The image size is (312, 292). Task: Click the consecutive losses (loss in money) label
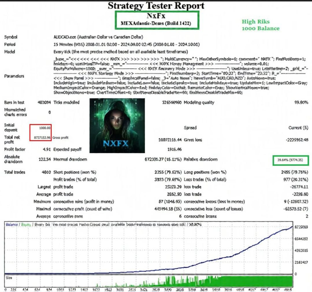(214, 201)
